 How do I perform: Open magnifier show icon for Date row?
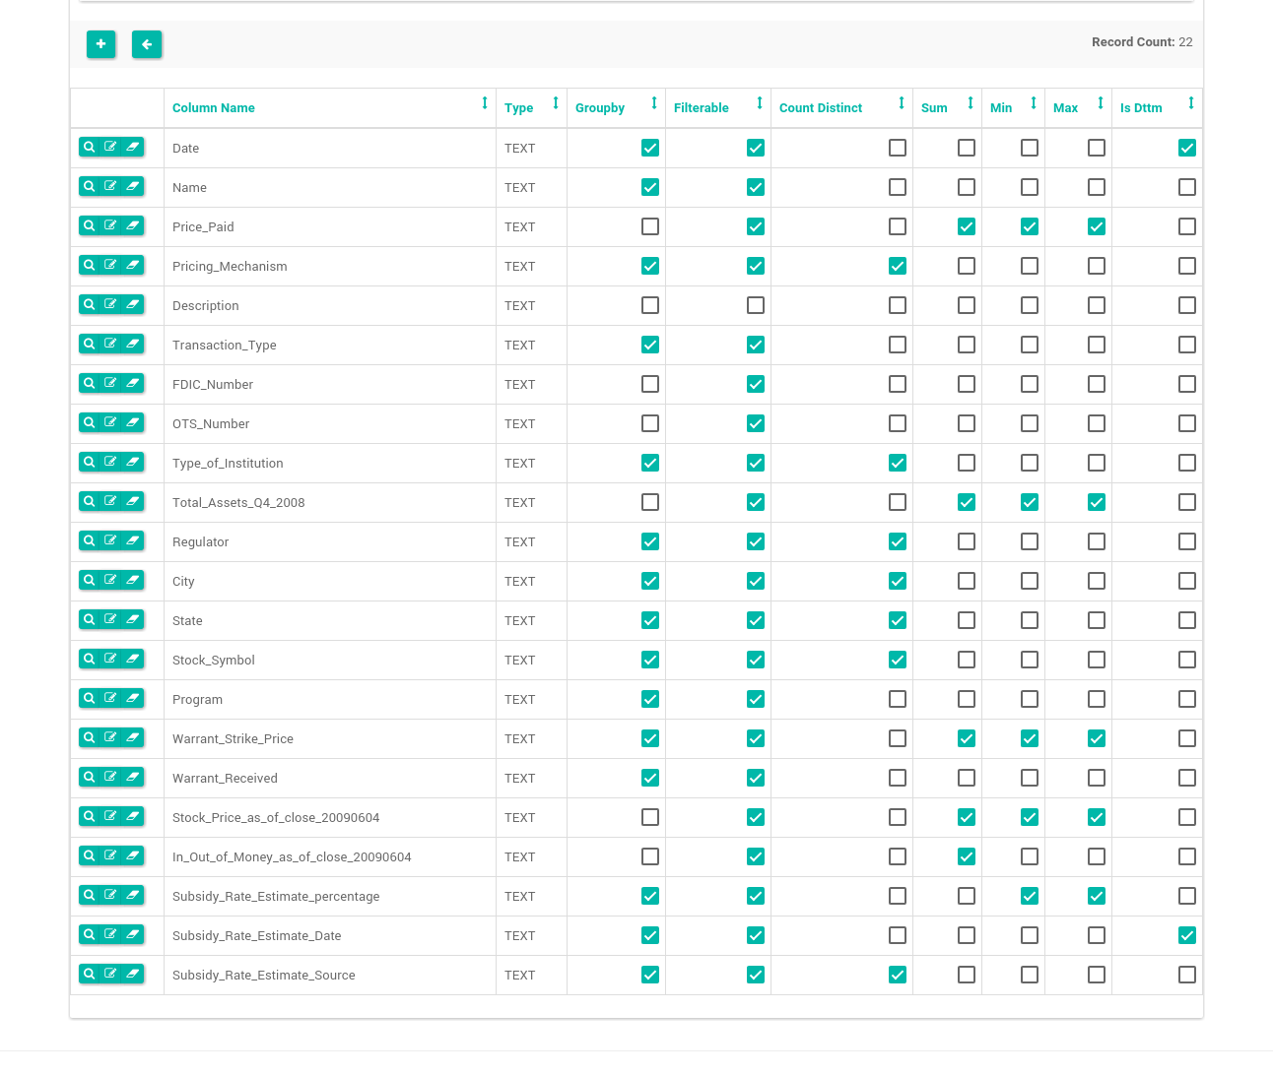coord(90,147)
